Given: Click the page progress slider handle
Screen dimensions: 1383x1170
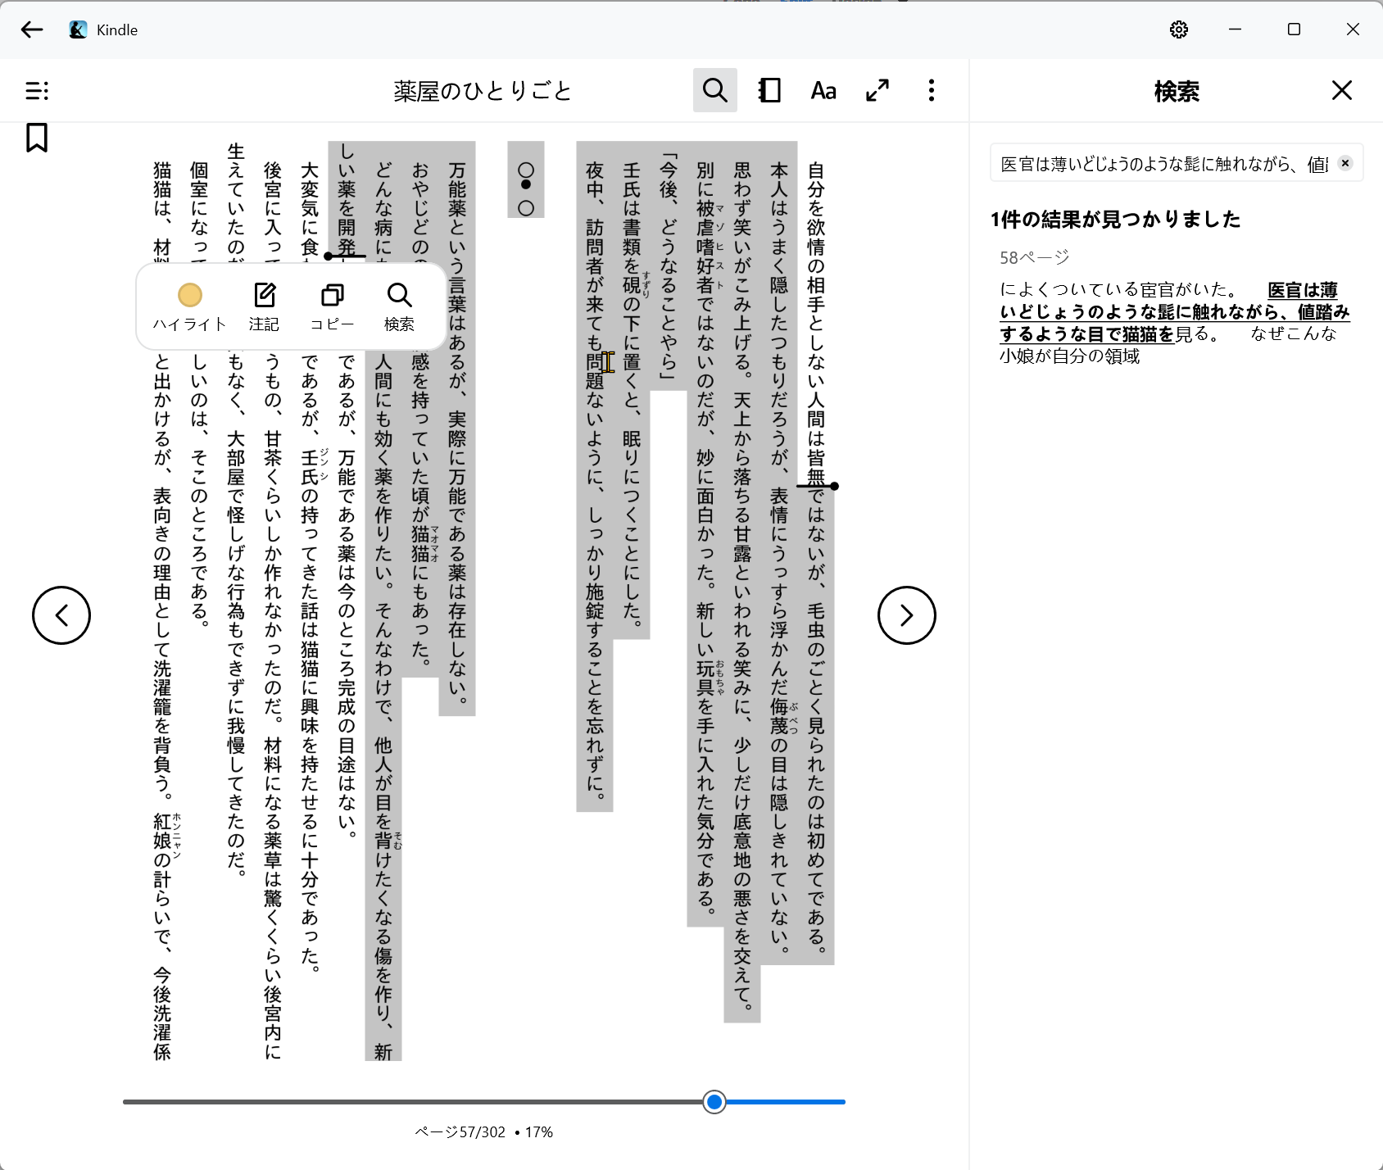Looking at the screenshot, I should pos(714,1102).
